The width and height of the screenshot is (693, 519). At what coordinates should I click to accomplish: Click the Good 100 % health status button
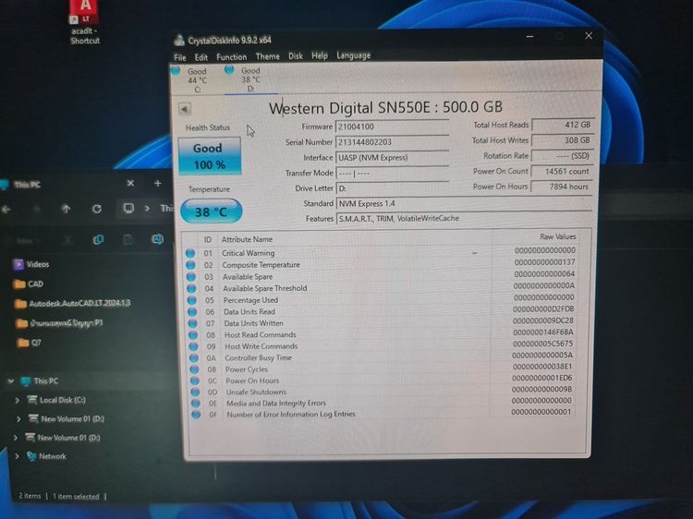(210, 156)
